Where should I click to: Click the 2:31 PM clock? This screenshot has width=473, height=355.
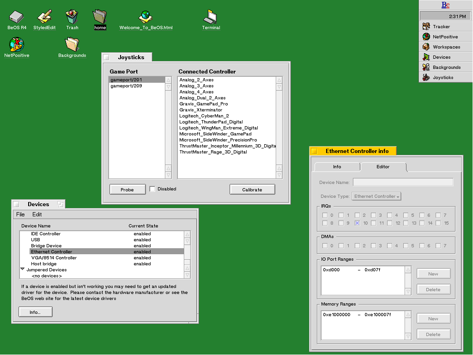click(457, 16)
